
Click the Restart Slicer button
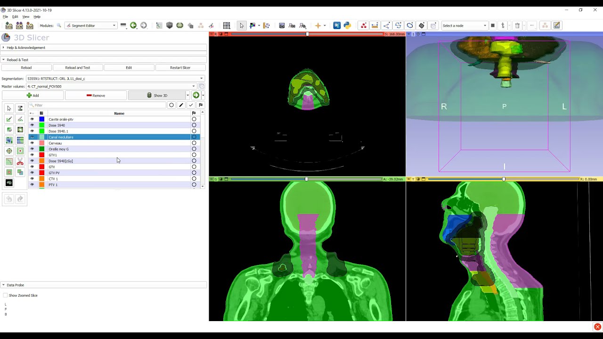[x=180, y=68]
